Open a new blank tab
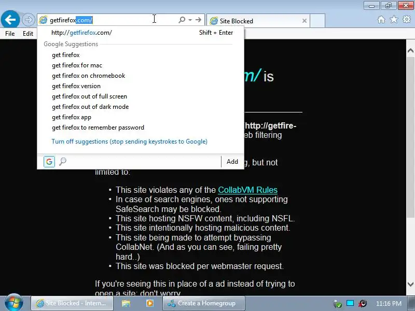The image size is (415, 311). [x=317, y=21]
